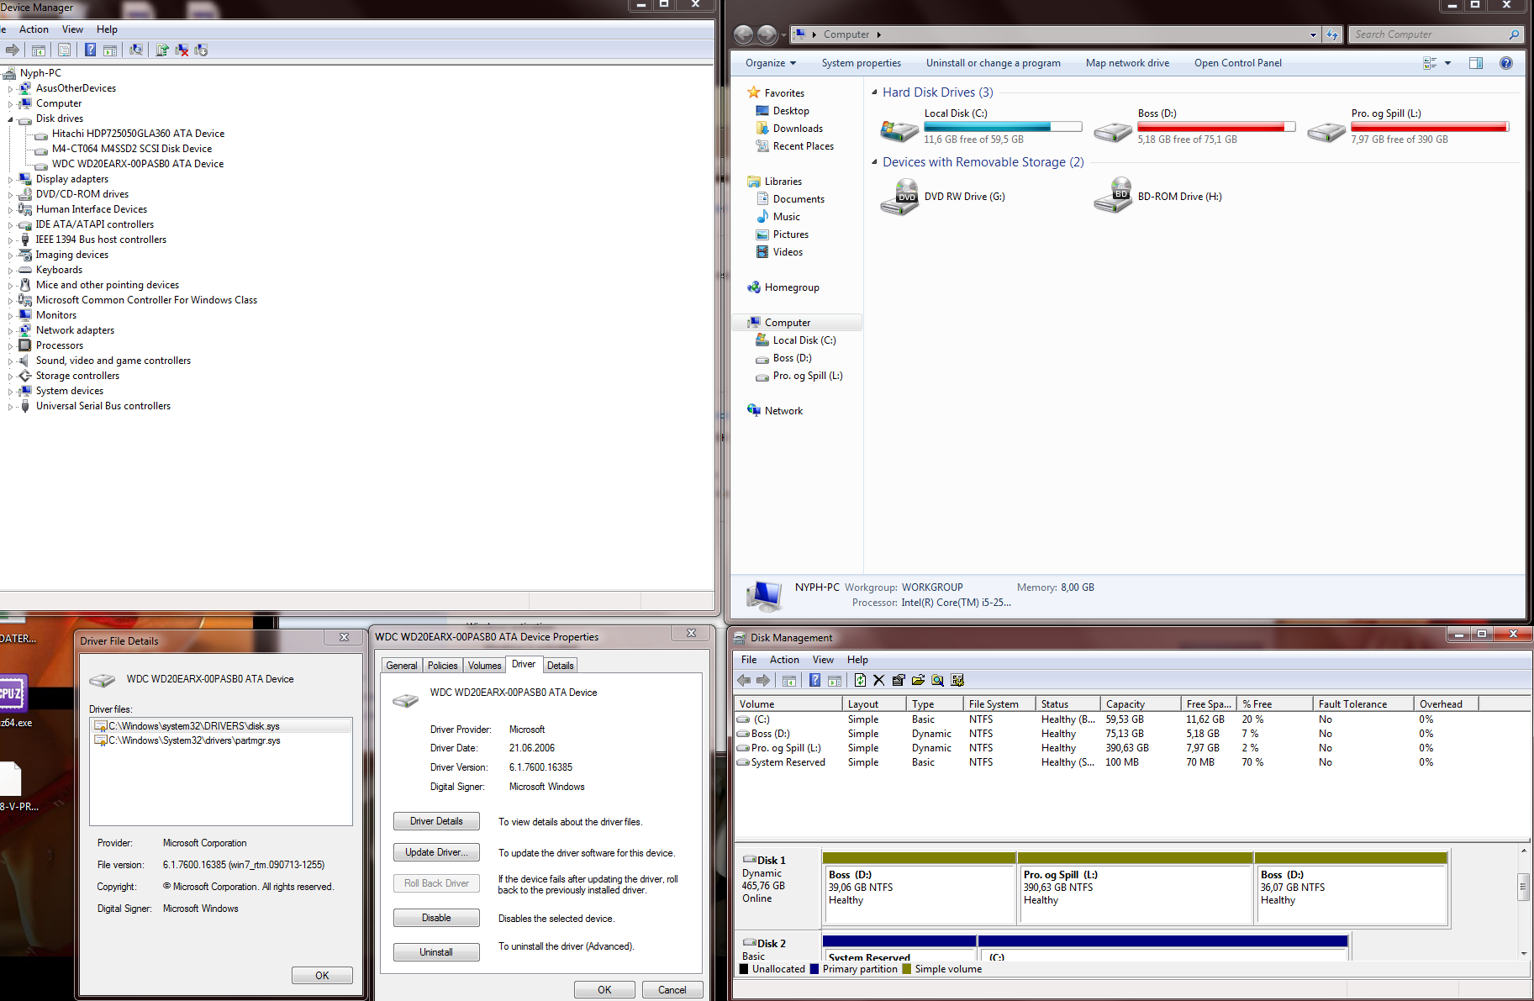Click Help icon in Disk Management toolbar
Viewport: 1534px width, 1001px height.
[x=814, y=681]
